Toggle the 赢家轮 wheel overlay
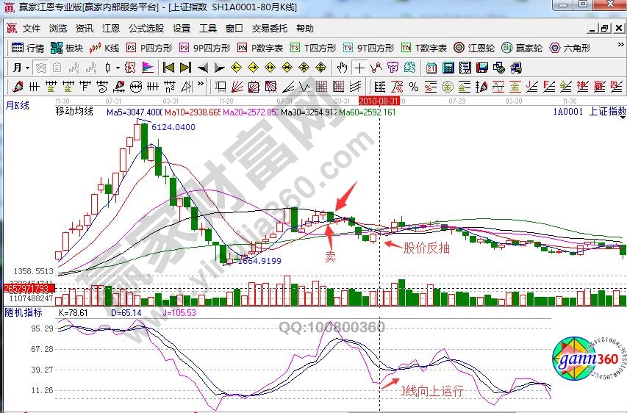 coord(522,48)
